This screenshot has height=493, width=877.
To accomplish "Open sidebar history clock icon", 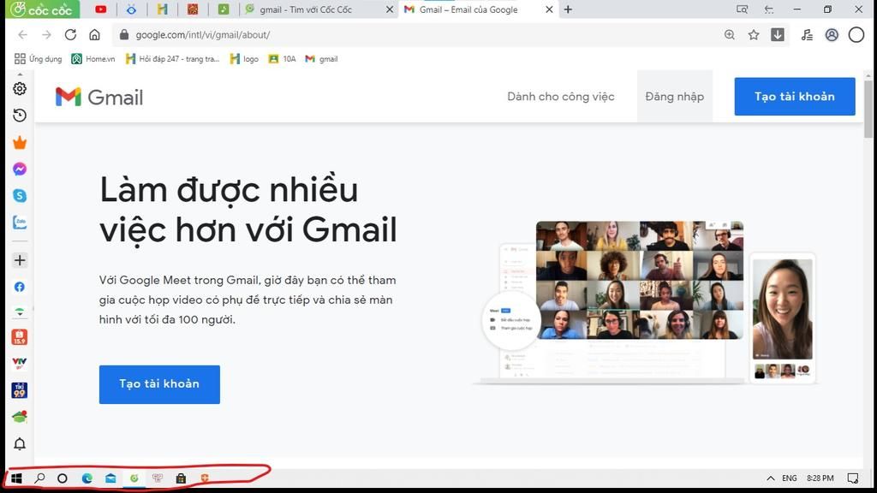I will click(x=20, y=116).
